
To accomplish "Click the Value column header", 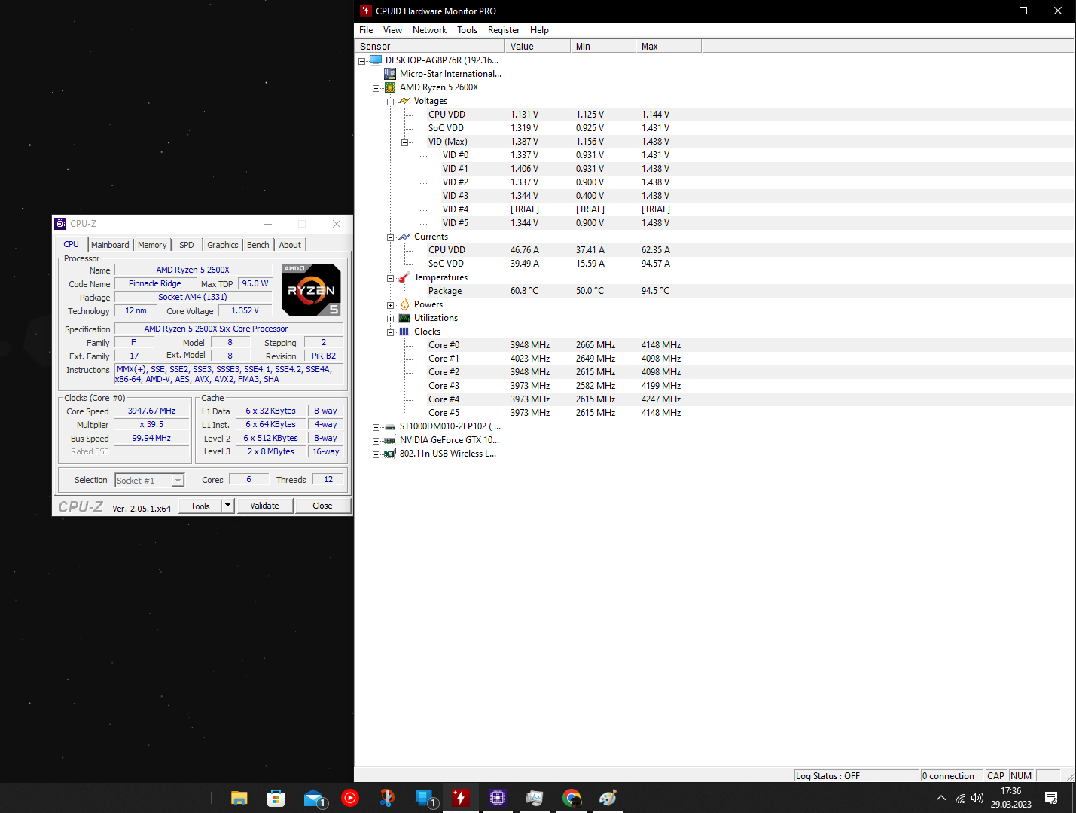I will point(538,46).
